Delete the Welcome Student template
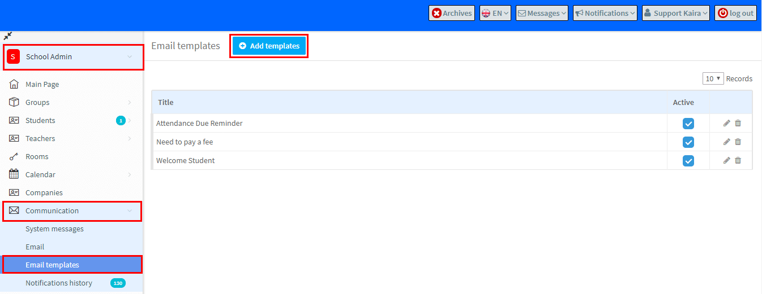 point(738,160)
